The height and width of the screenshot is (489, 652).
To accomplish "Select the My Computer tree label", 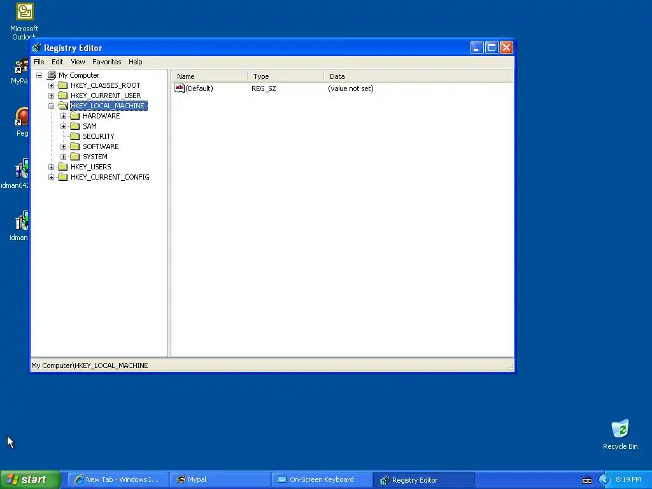I will (x=79, y=75).
